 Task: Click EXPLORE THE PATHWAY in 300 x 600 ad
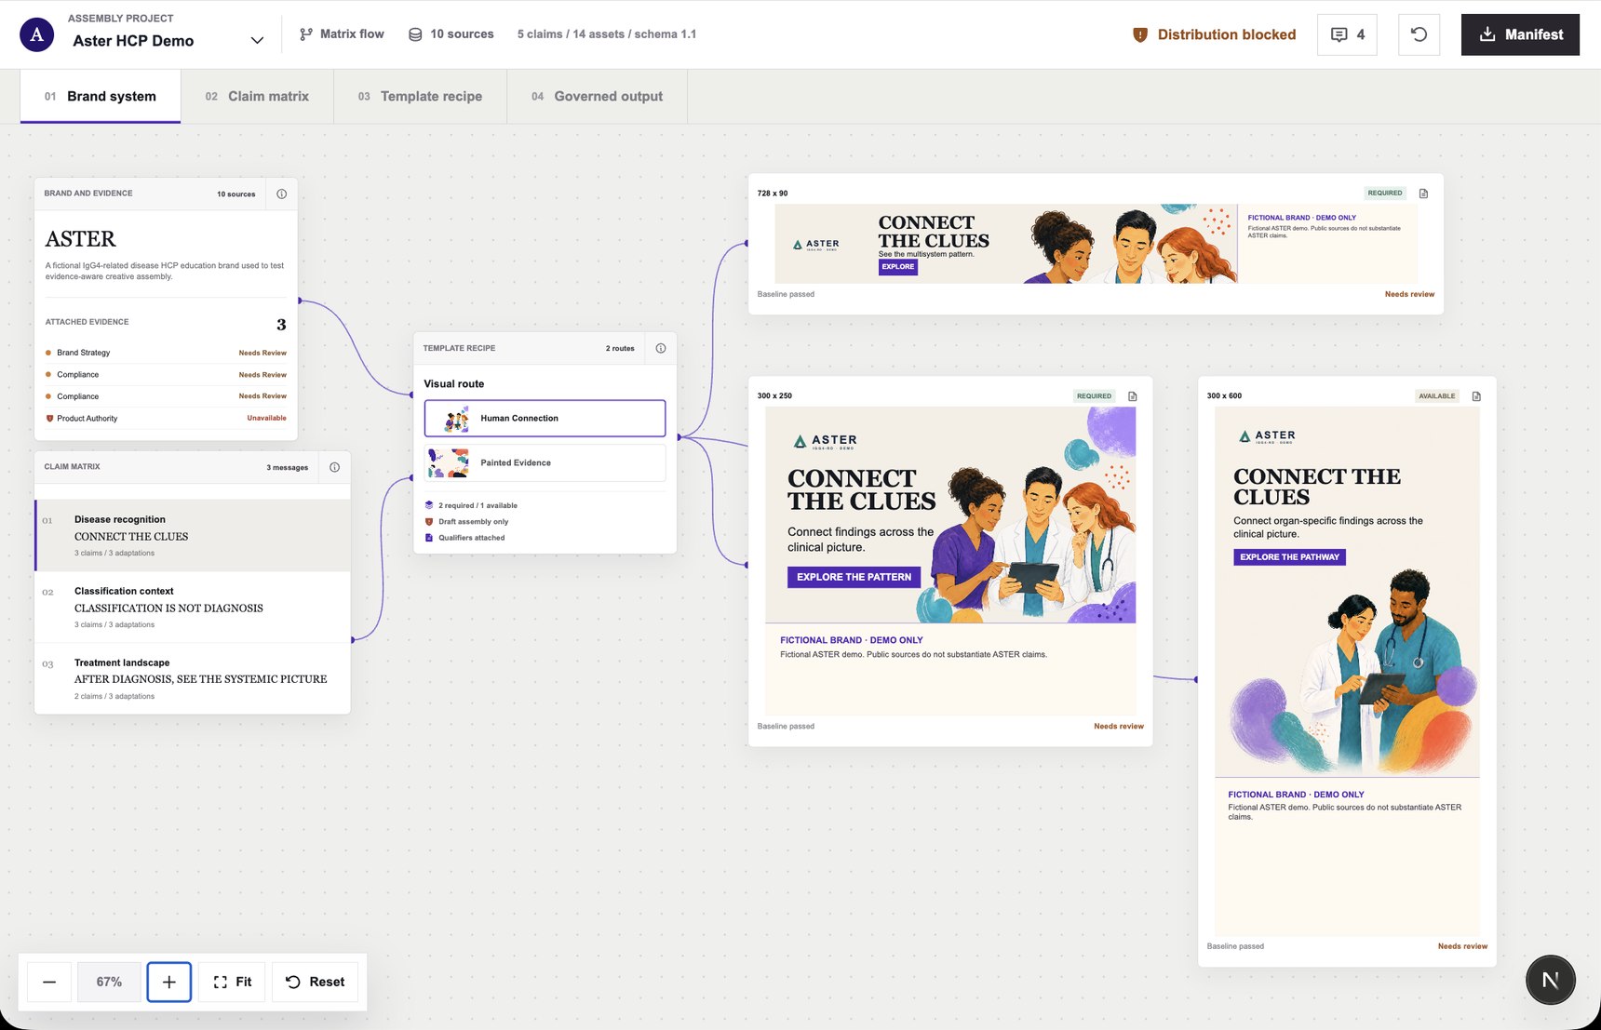coord(1289,557)
